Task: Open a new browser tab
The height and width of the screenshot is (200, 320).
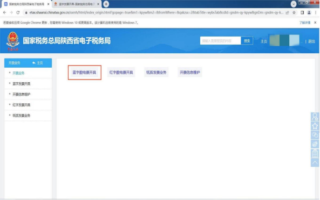Action: [106, 4]
